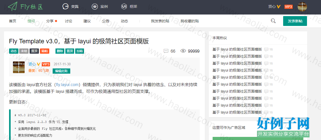
Task: Open 我收藏的贴 link
Action: (x=190, y=21)
